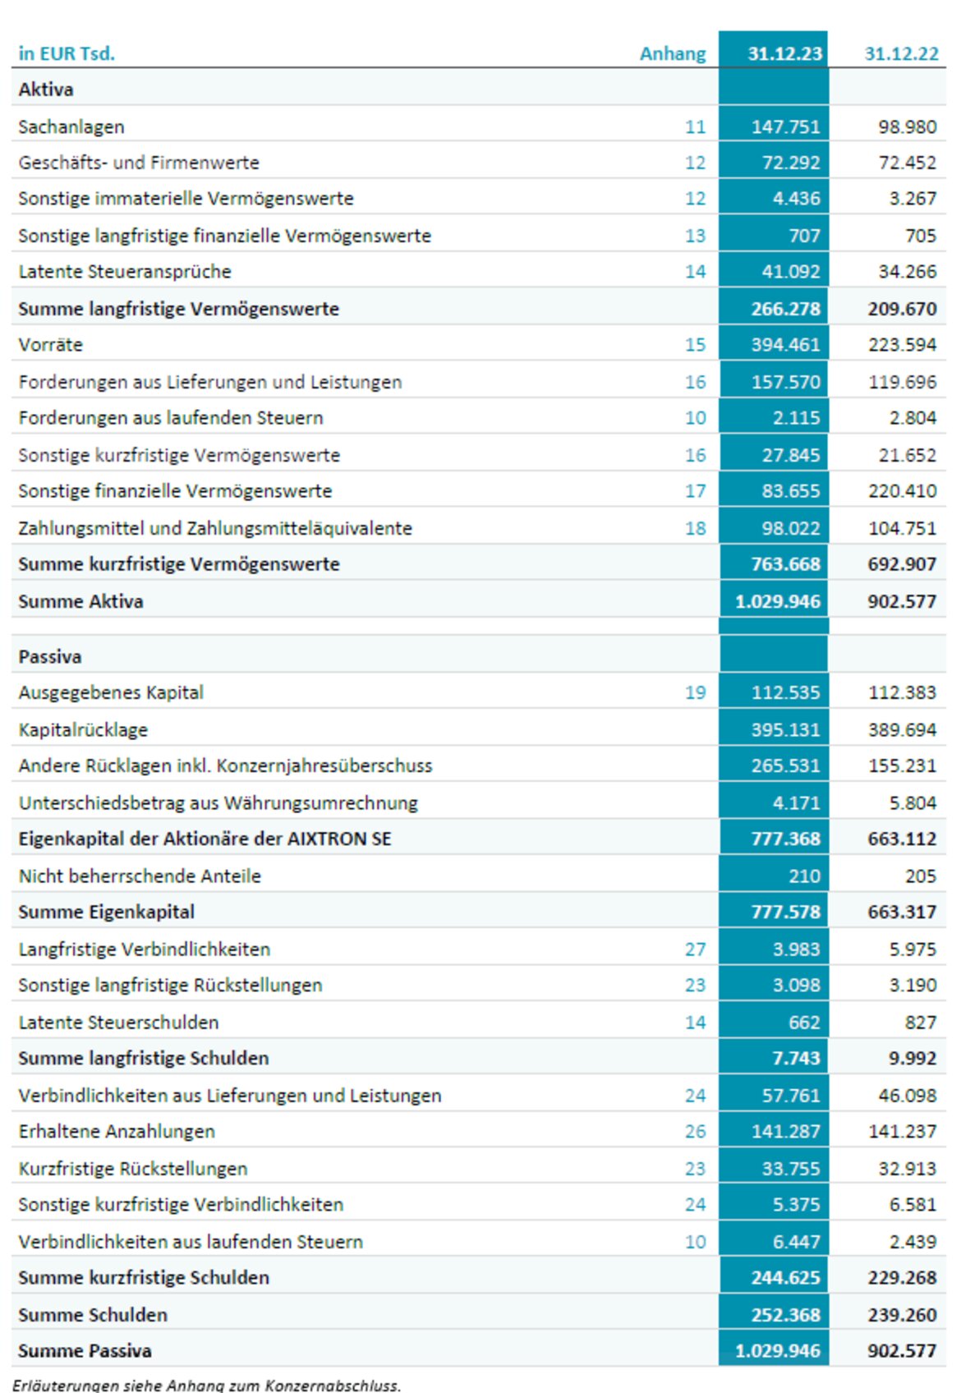Image resolution: width=961 pixels, height=1393 pixels.
Task: Click the Anhang column header
Action: 672,54
